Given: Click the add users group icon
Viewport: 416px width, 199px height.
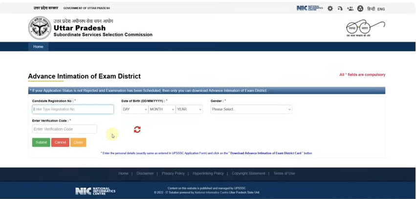Looking at the screenshot, I should (x=350, y=8).
